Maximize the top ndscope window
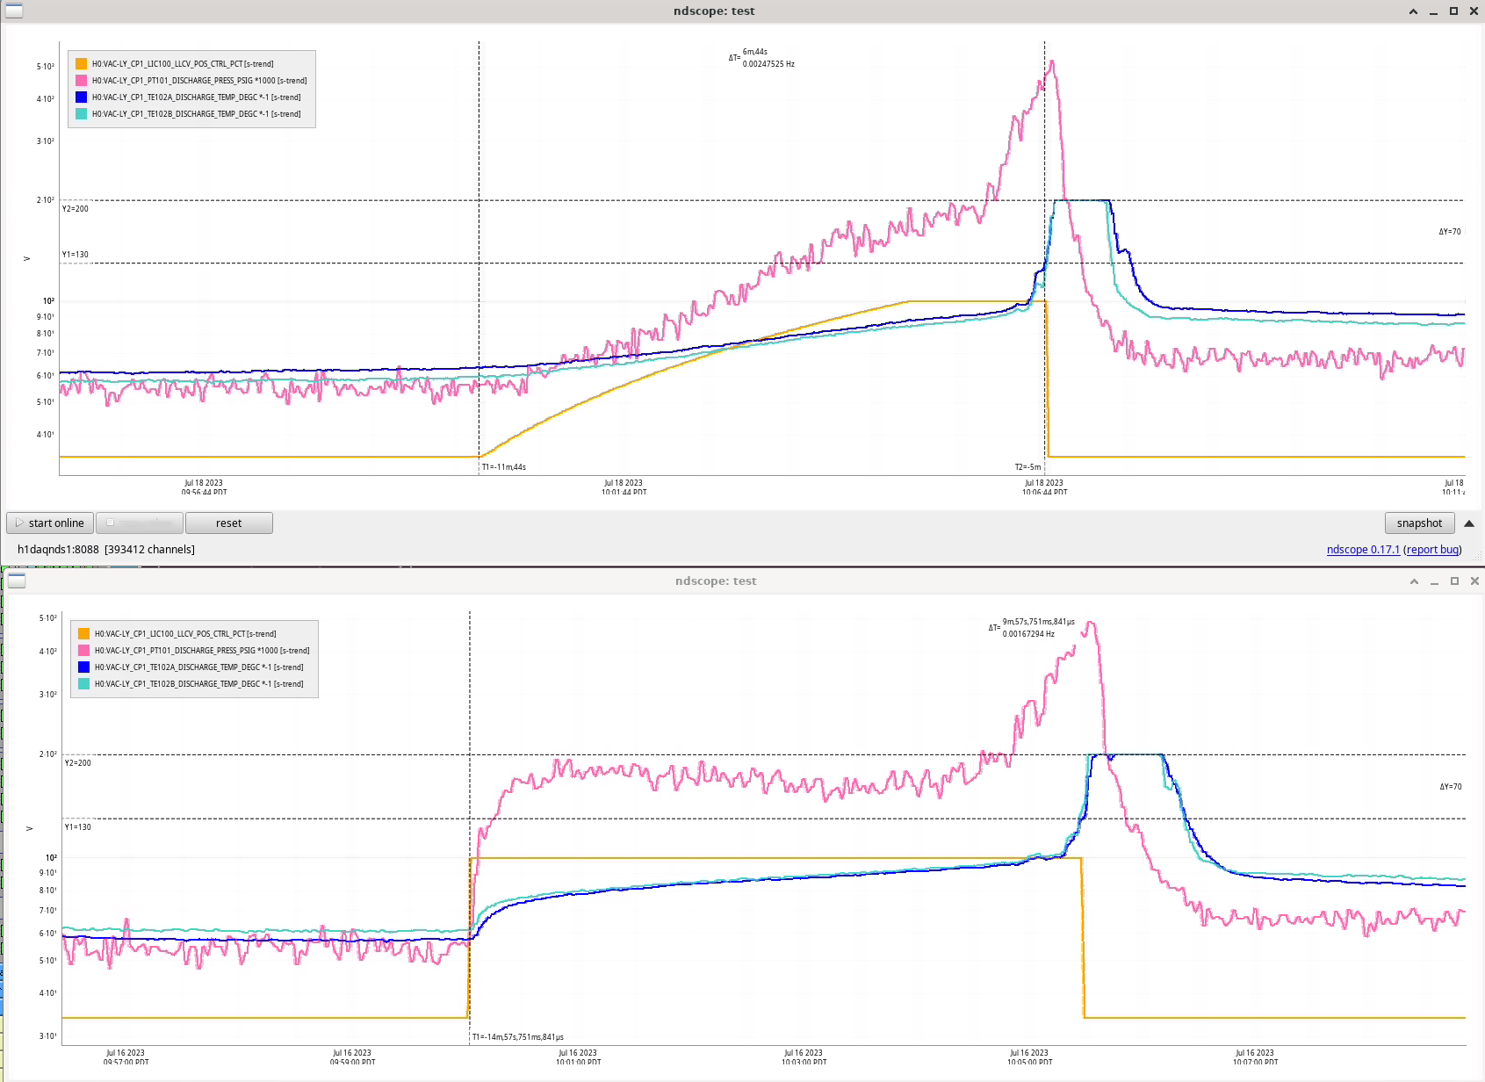The image size is (1485, 1082). (1453, 11)
